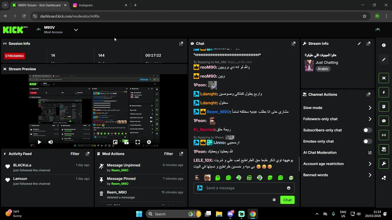Toggle the Stream Preview panel button in sidebar
The image size is (392, 220).
click(x=384, y=78)
